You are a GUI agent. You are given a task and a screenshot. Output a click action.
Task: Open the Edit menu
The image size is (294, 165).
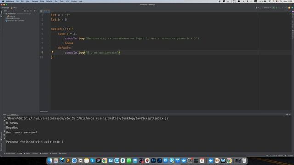[23, 1]
